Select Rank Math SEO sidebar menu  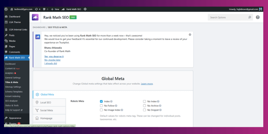[16, 58]
